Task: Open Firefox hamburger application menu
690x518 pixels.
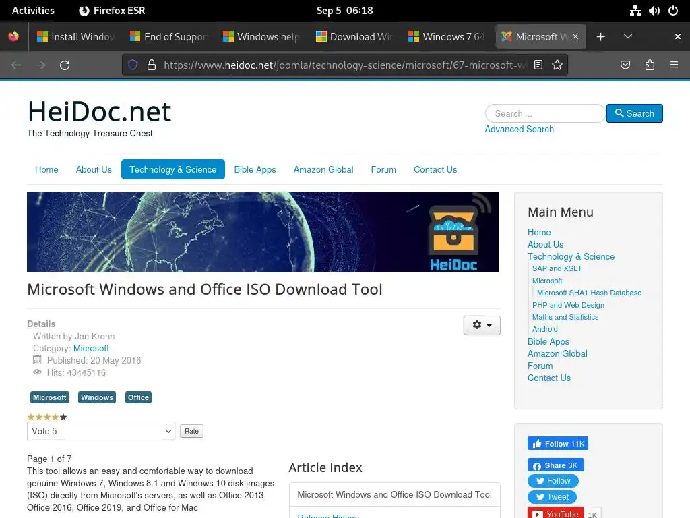Action: [674, 65]
